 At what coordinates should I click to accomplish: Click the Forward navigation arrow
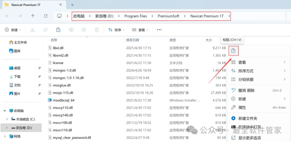point(20,16)
